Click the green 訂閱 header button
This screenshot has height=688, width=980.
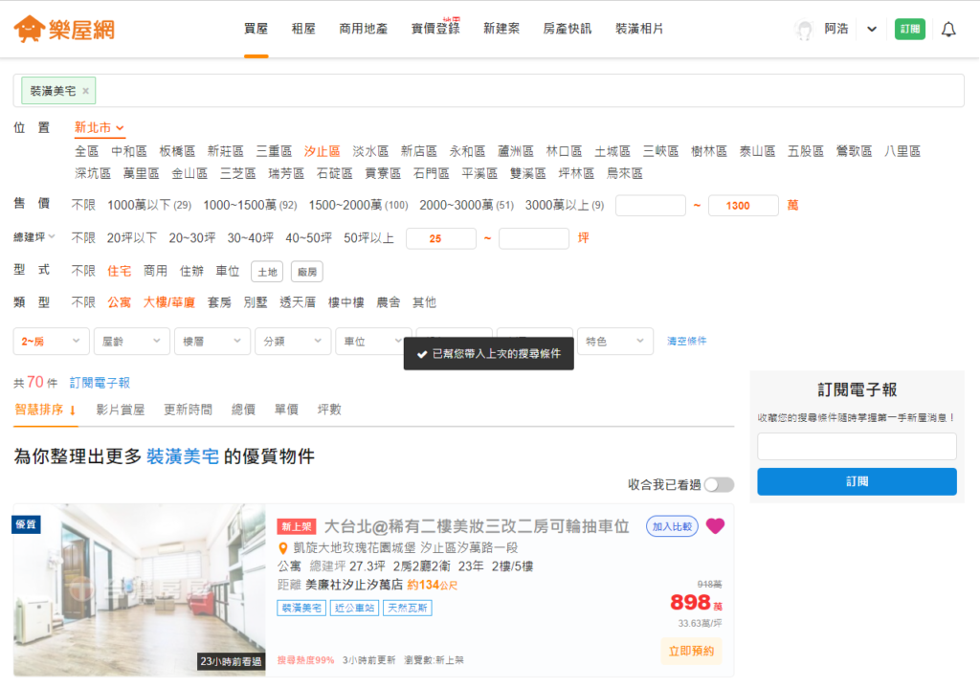click(909, 29)
